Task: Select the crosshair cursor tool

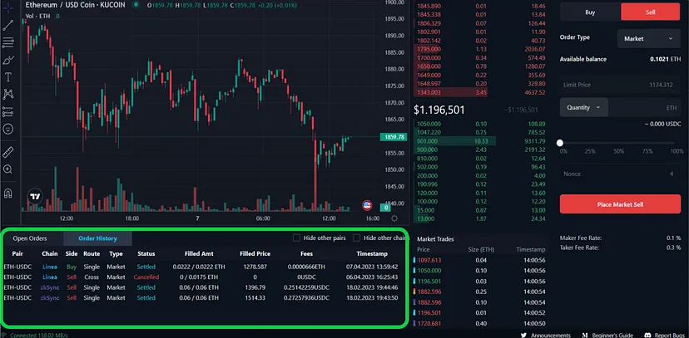Action: point(8,8)
